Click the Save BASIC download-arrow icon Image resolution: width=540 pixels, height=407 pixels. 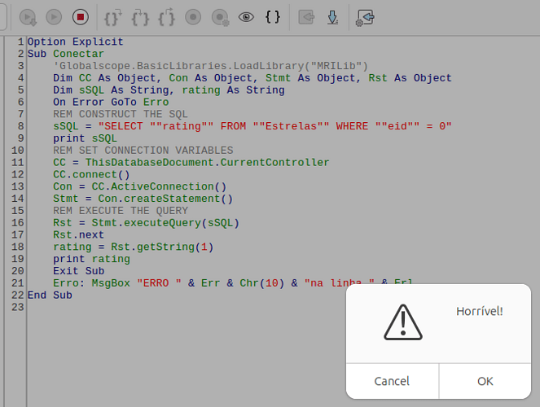332,16
